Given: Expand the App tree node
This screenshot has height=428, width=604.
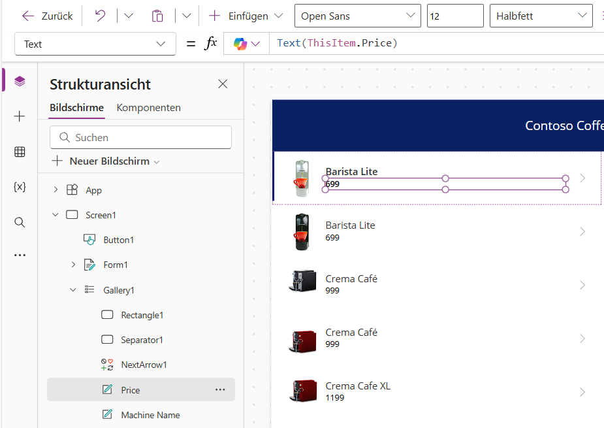Looking at the screenshot, I should [x=56, y=189].
